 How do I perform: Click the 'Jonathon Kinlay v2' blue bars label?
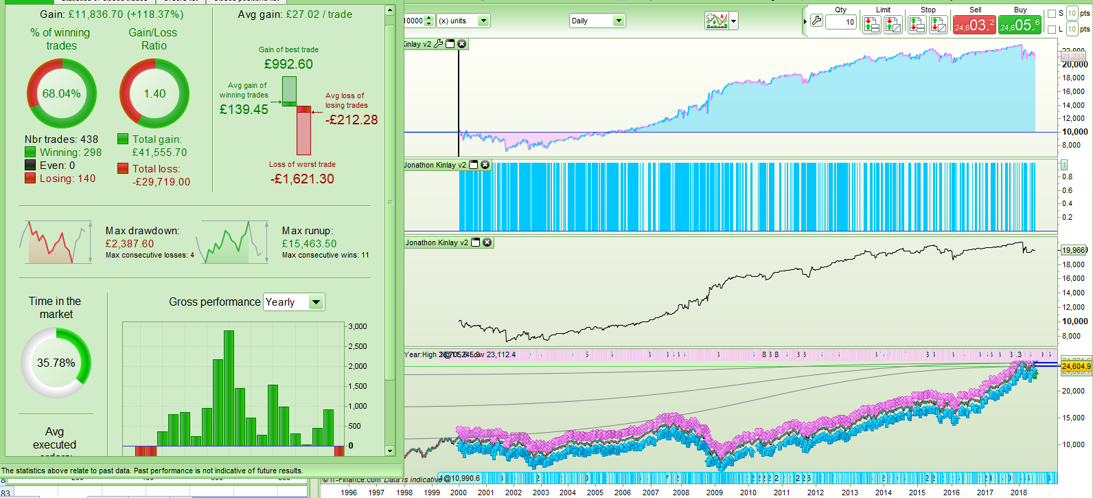[x=435, y=165]
